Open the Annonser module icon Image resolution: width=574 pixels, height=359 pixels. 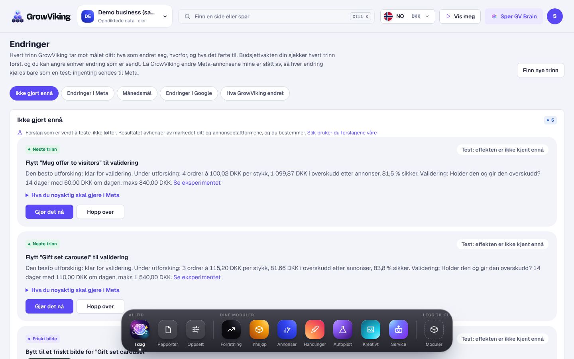(x=287, y=329)
